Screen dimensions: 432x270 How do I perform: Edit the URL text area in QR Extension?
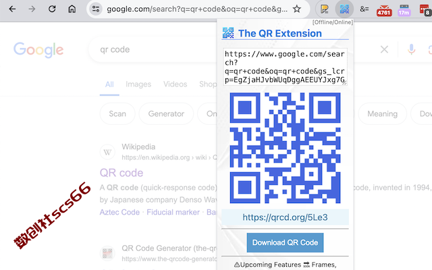pos(285,67)
